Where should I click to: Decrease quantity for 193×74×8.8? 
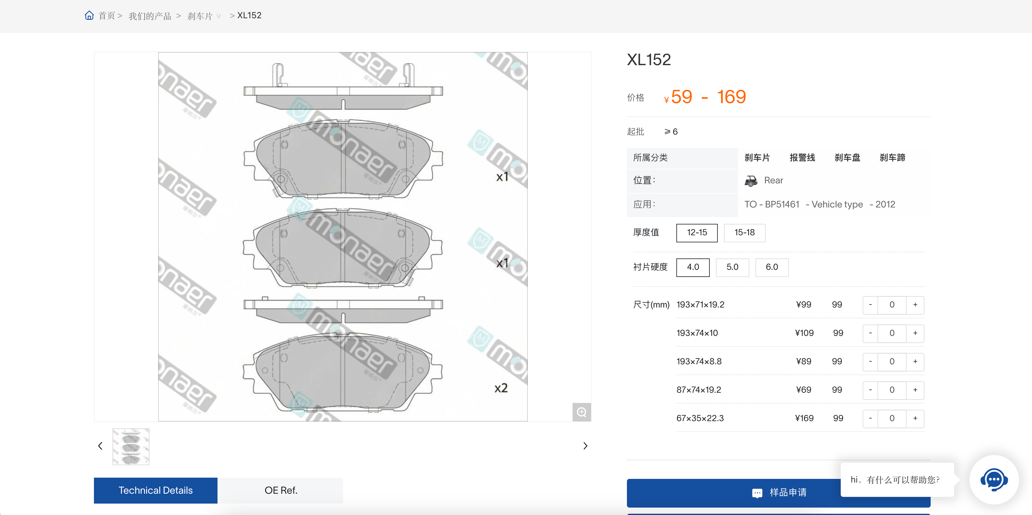click(870, 362)
